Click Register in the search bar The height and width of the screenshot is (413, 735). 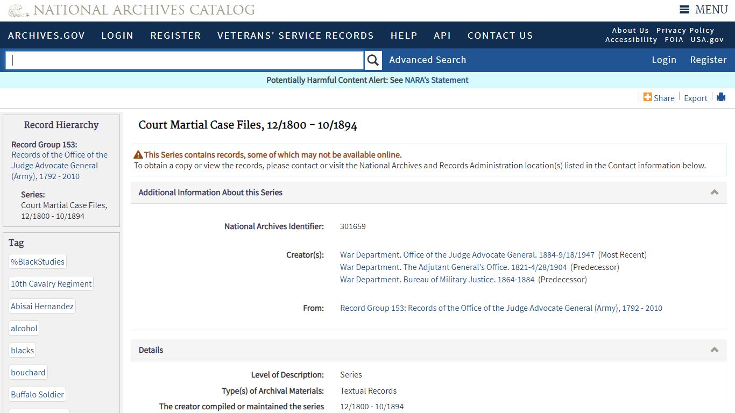pyautogui.click(x=708, y=60)
